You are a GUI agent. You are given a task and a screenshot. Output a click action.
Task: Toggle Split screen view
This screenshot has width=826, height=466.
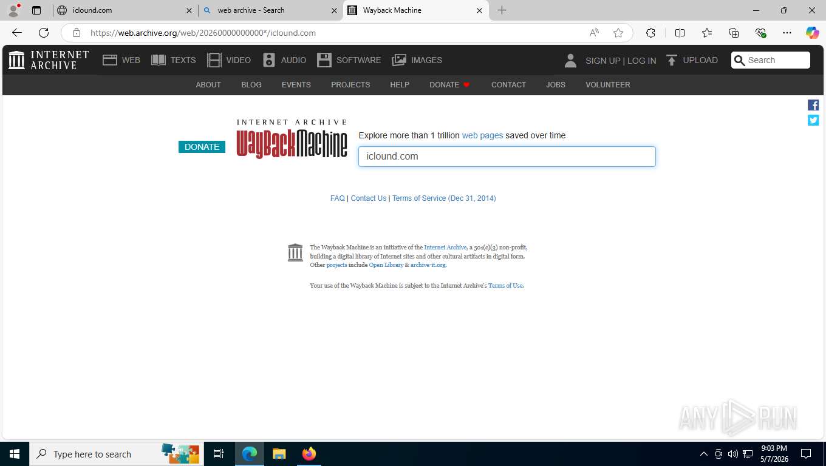point(680,33)
